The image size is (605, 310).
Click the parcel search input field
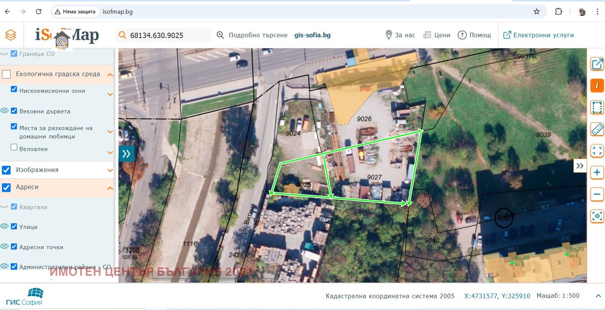[x=168, y=35]
